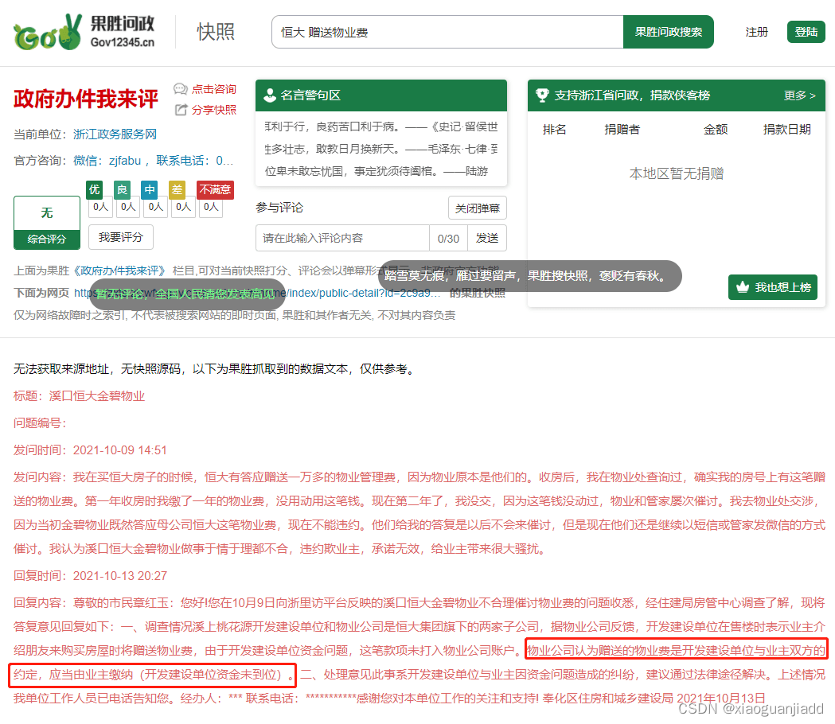
Task: Click the 分享快照 link
Action: 214,110
